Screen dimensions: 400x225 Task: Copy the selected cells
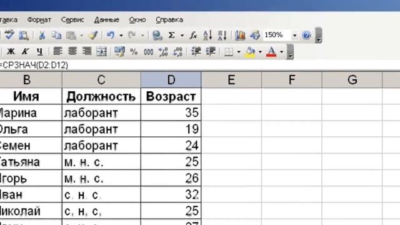point(56,35)
